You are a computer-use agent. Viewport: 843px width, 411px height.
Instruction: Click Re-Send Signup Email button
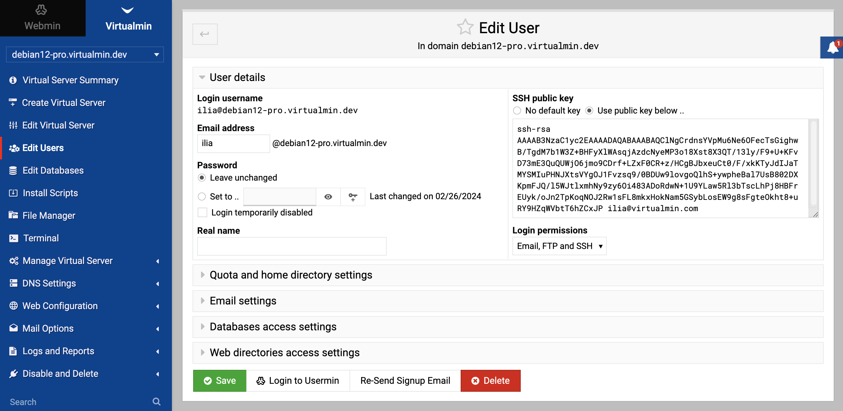[405, 381]
